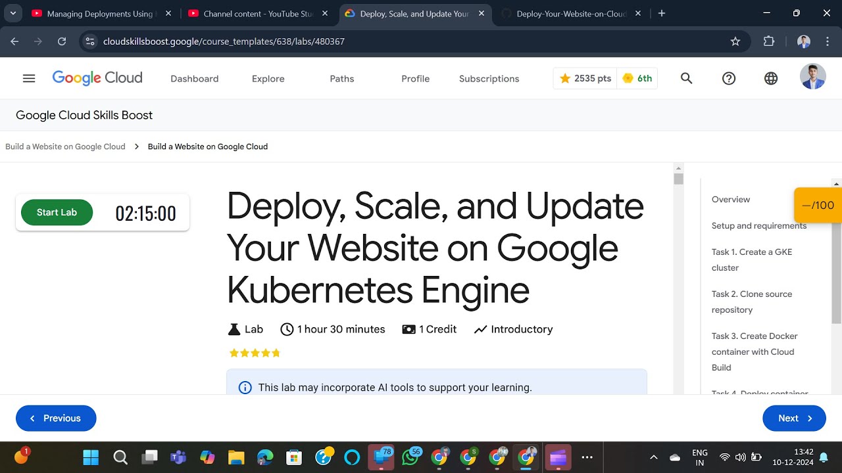Open Chrome profile avatar in toolbar
The height and width of the screenshot is (473, 842).
click(804, 41)
